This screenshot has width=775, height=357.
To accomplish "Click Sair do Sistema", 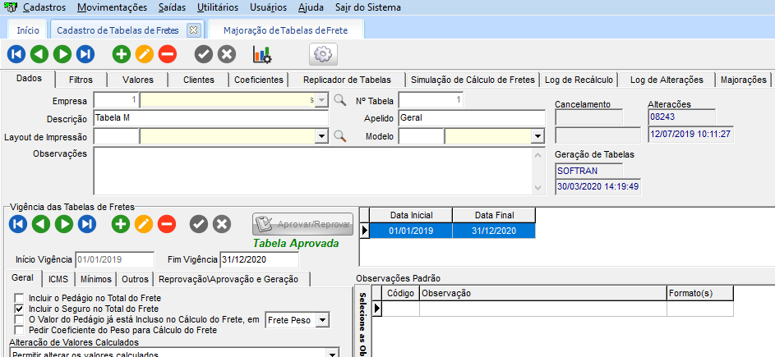I will click(x=367, y=7).
